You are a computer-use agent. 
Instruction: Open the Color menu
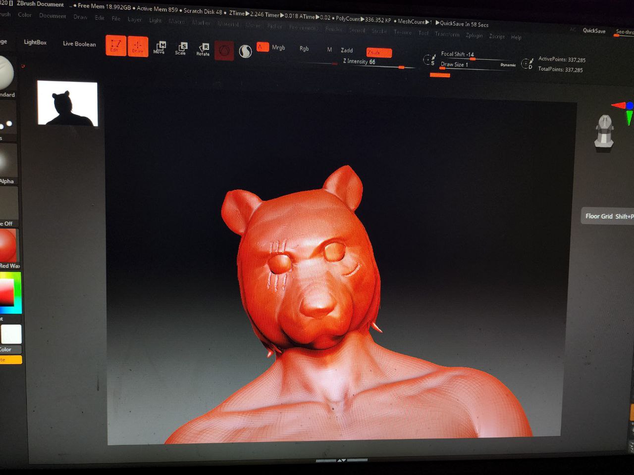pos(25,15)
